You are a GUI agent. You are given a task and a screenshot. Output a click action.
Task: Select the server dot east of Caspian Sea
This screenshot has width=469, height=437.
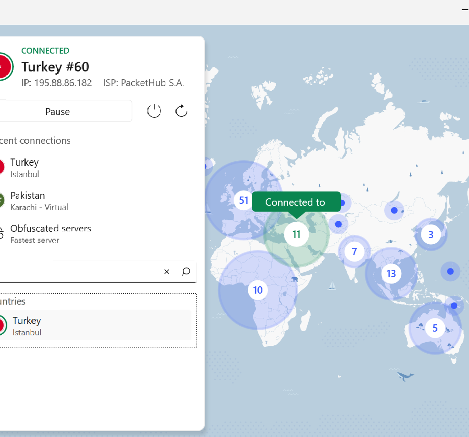(338, 224)
